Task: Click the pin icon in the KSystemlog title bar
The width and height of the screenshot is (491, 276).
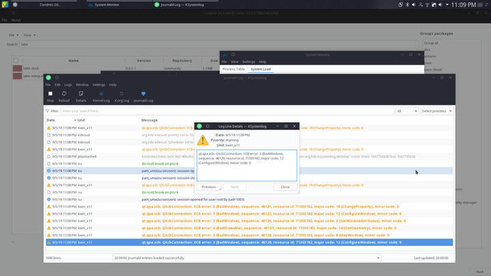Action: coord(57,78)
